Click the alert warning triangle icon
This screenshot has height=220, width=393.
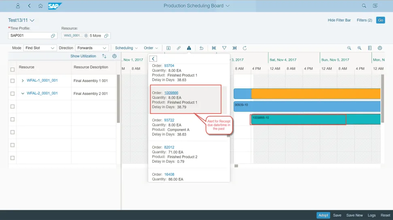click(x=189, y=48)
